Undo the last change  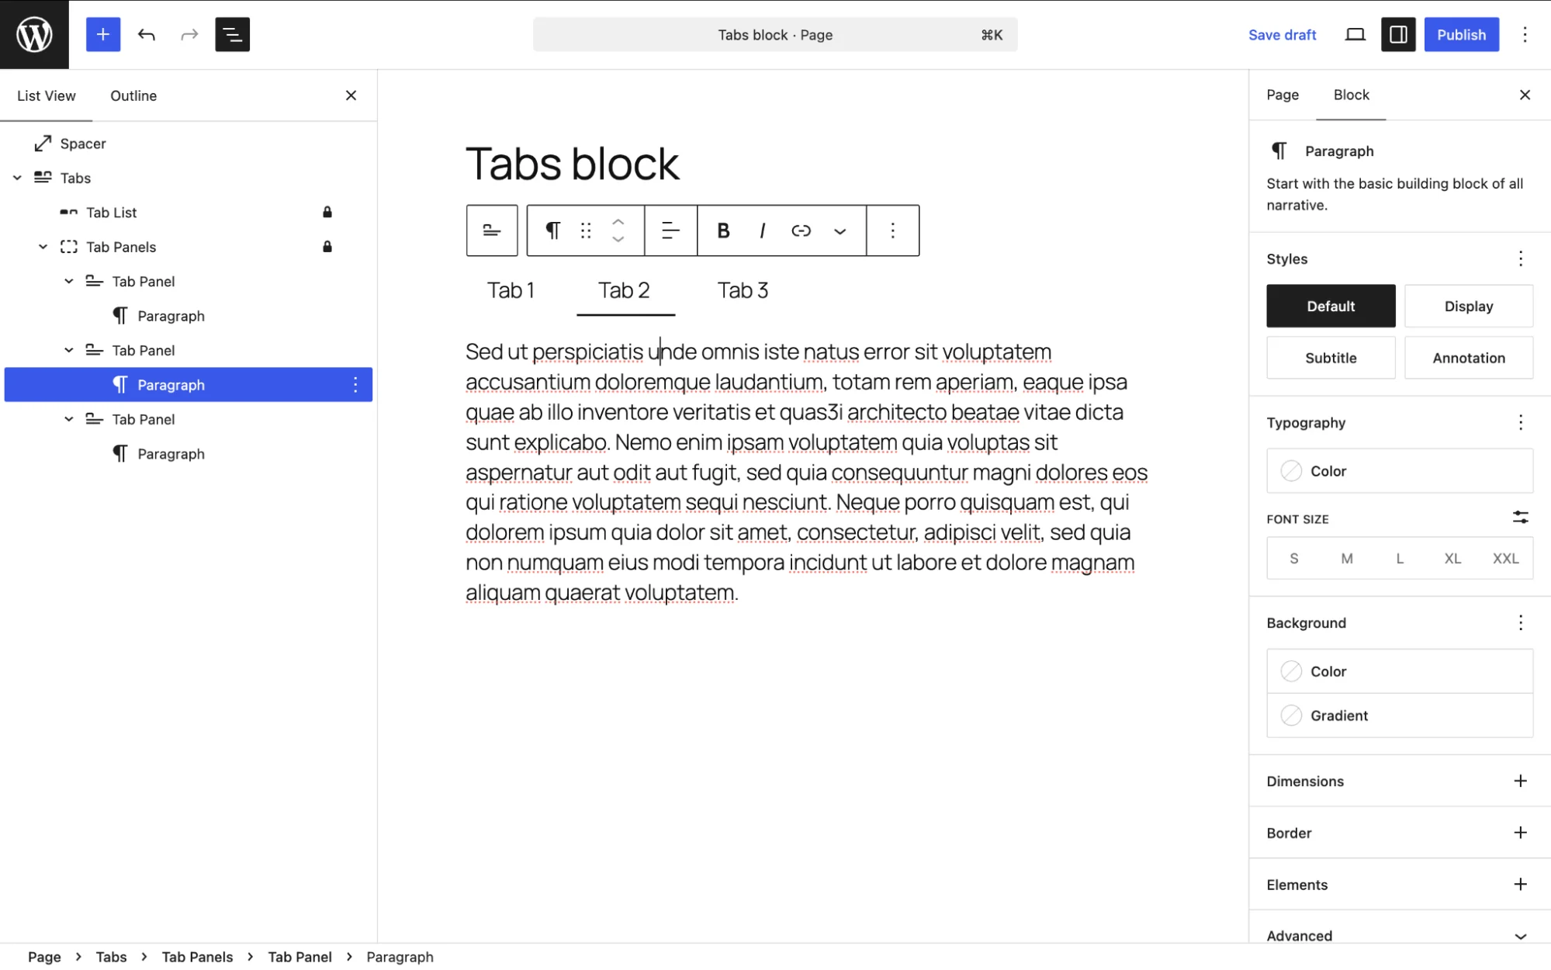(x=147, y=34)
